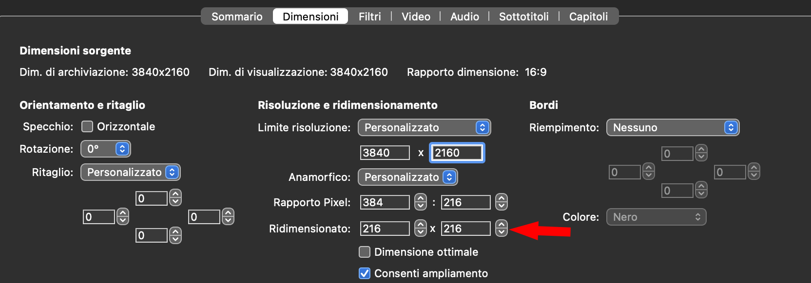Click the bottom crop stepper arrows
This screenshot has height=283, width=811.
pos(175,235)
